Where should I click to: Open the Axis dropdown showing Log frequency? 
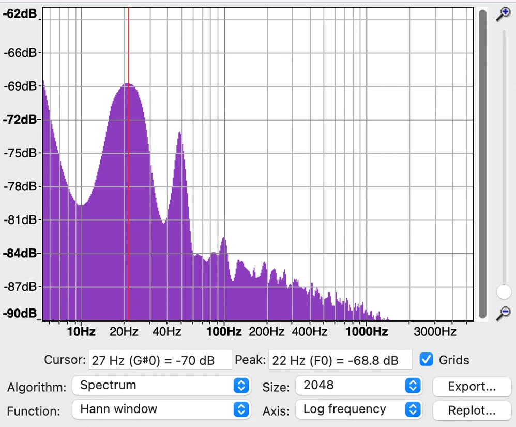tap(359, 409)
